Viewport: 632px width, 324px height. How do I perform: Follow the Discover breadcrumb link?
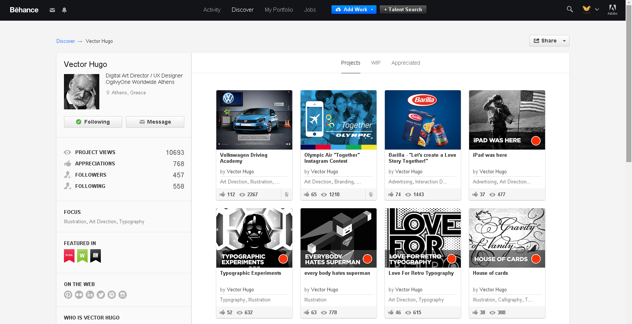point(65,41)
